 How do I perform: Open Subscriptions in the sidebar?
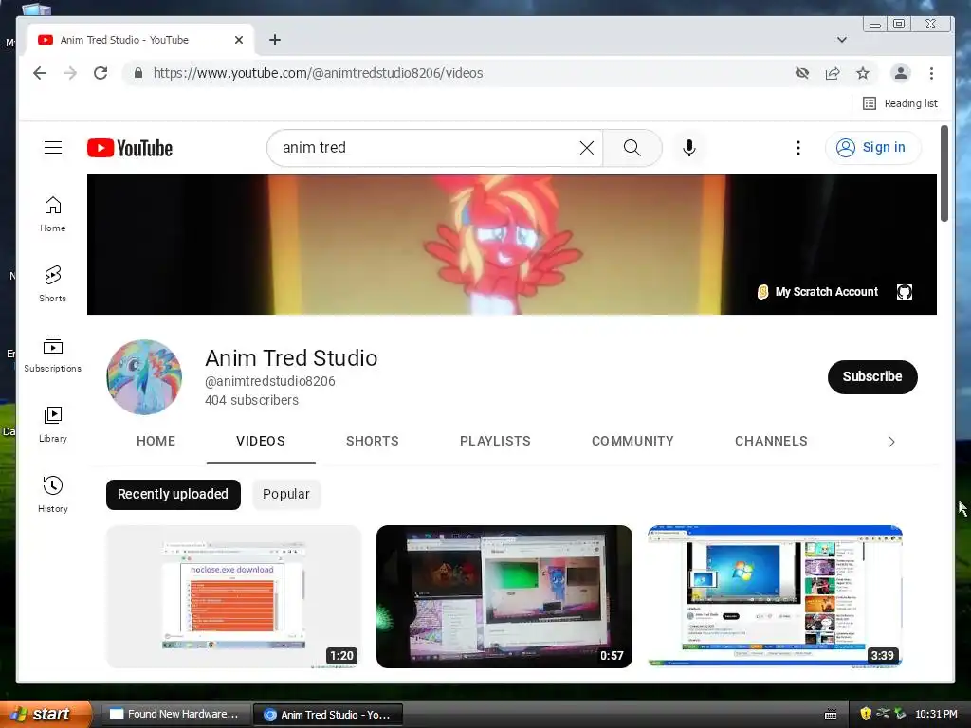point(53,355)
